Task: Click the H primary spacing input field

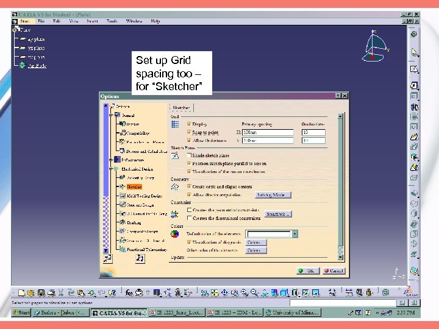Action: (x=268, y=132)
